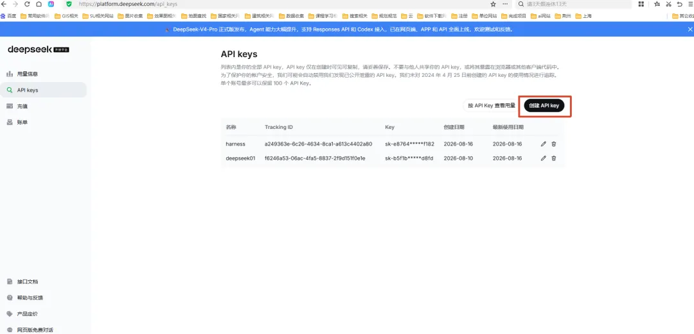The image size is (694, 334).
Task: Open 账单 in the sidebar
Action: pos(44,122)
